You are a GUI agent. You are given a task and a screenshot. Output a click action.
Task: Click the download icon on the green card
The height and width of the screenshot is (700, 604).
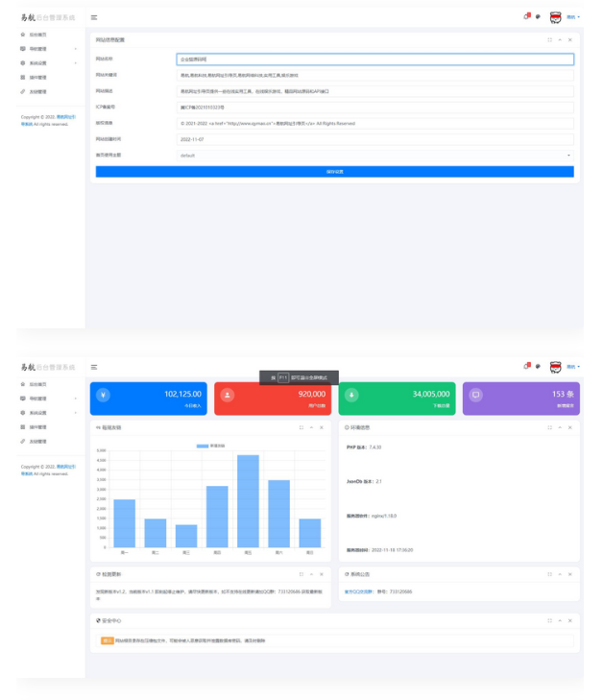pos(352,394)
